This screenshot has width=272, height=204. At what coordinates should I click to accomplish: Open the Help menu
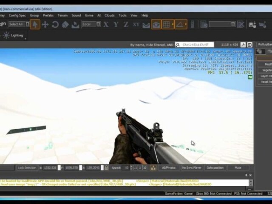pyautogui.click(x=145, y=15)
